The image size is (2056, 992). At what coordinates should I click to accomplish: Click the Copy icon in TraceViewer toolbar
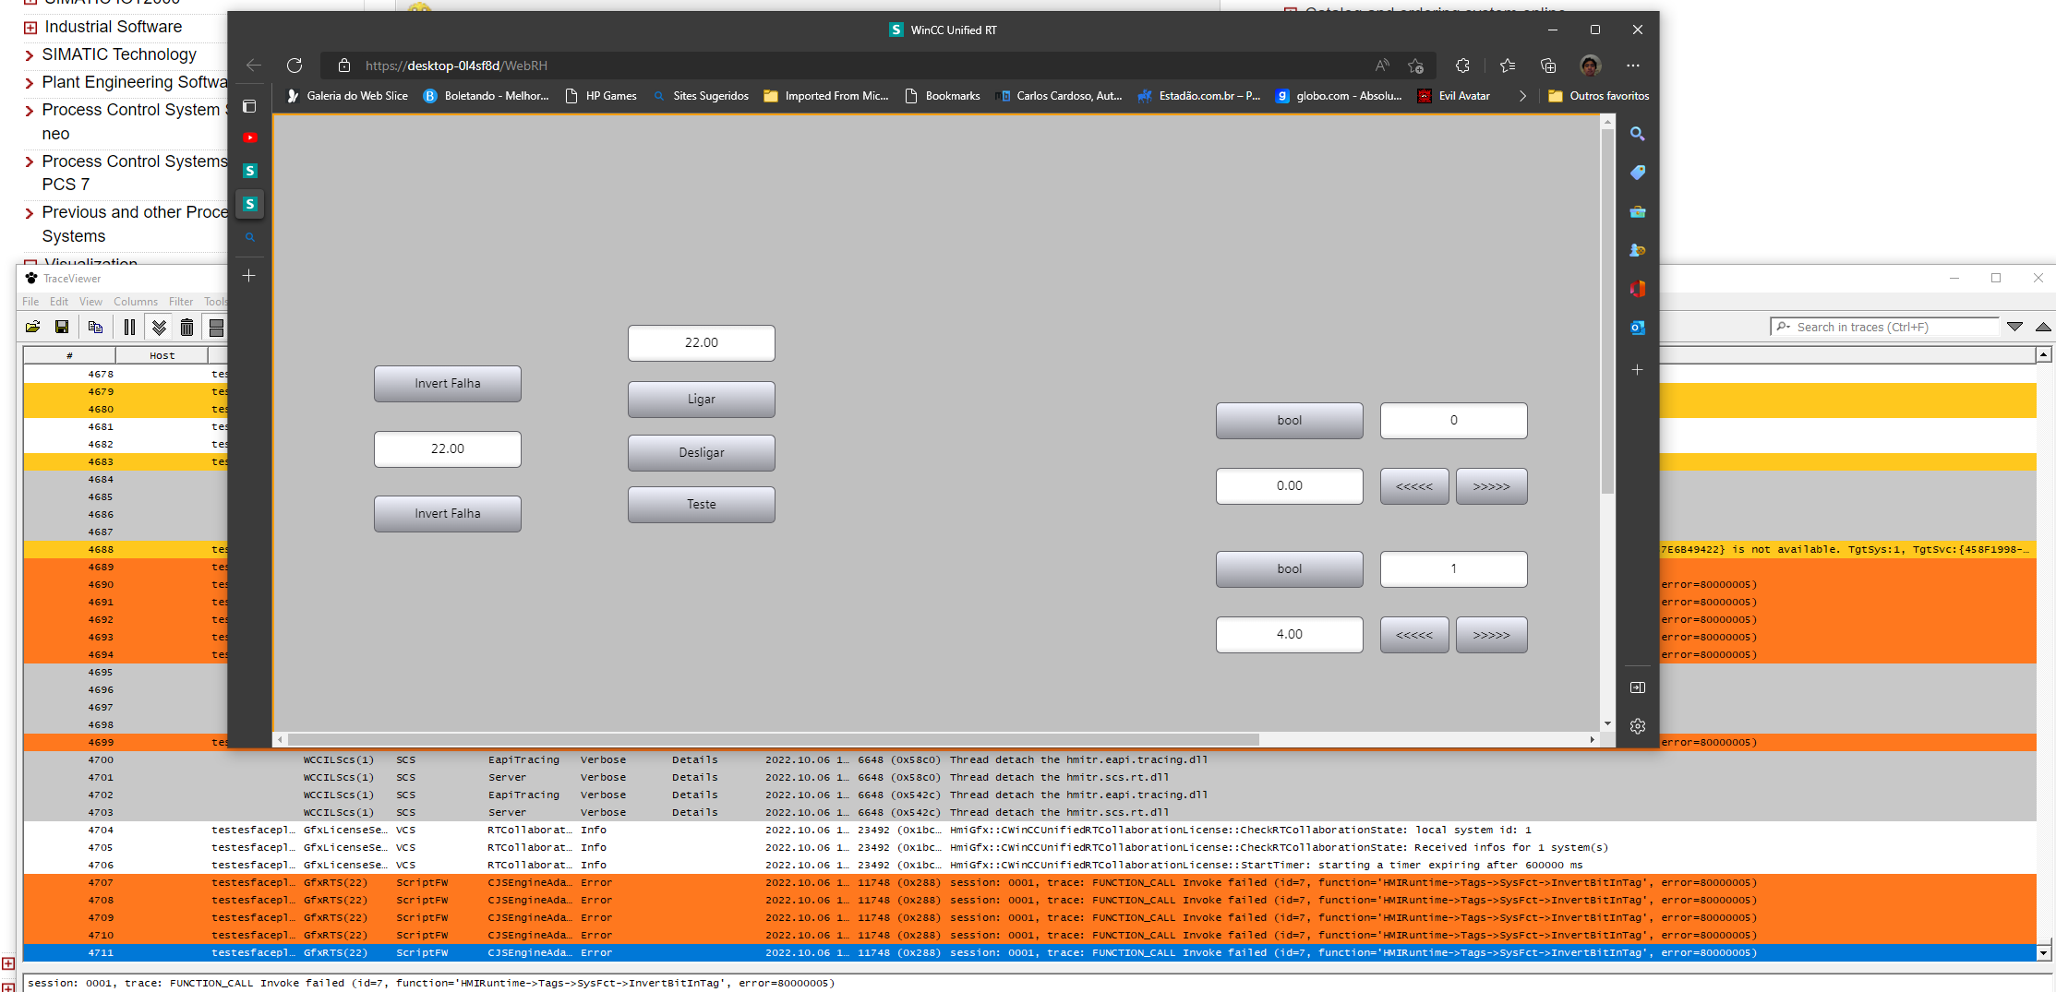tap(95, 327)
